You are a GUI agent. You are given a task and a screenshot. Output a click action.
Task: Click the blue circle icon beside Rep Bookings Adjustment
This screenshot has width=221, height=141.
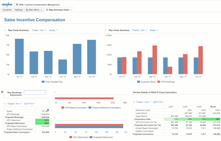click(x=2, y=92)
